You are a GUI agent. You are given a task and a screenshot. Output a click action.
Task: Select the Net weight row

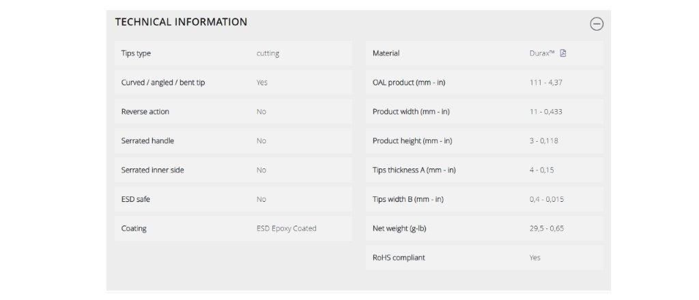[484, 229]
